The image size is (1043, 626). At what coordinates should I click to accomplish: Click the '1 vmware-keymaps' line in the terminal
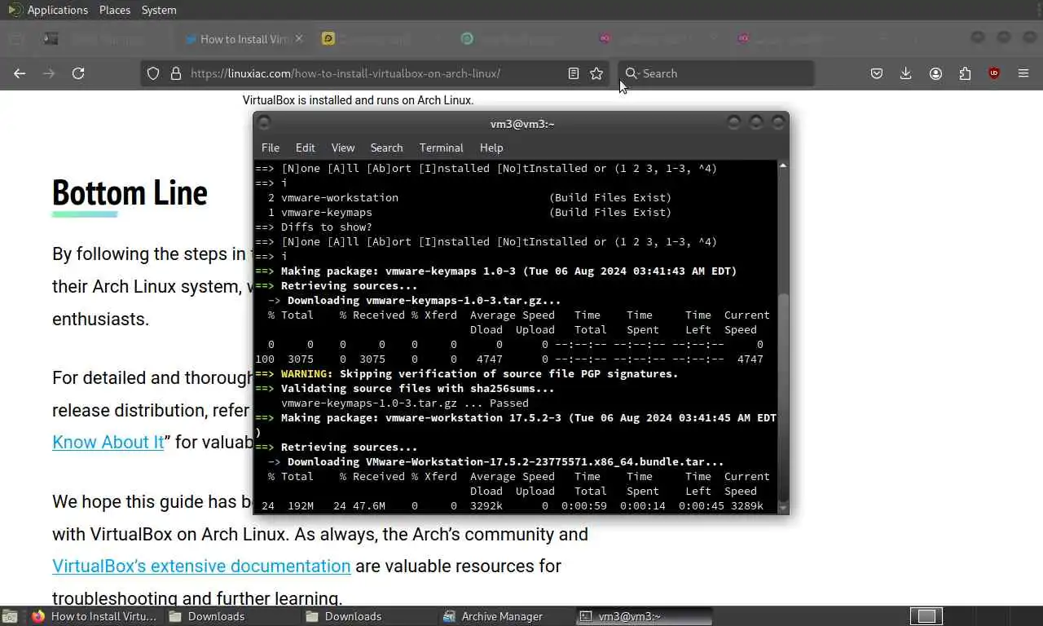[469, 212]
